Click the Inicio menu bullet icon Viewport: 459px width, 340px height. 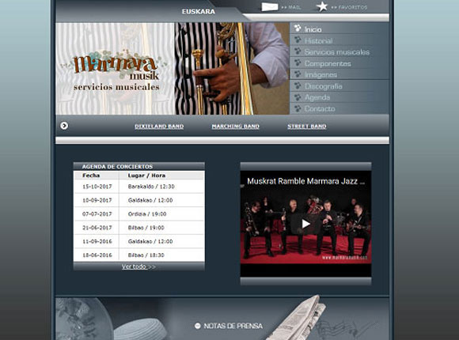pos(298,28)
